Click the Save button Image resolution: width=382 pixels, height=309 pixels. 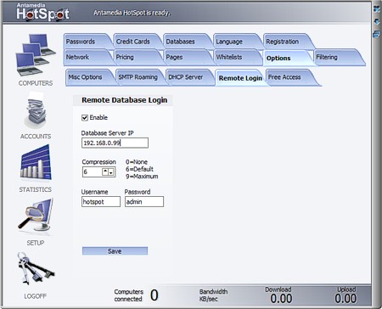click(x=115, y=251)
